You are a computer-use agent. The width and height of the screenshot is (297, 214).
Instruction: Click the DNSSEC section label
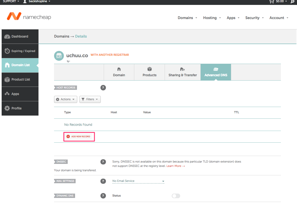(x=61, y=162)
